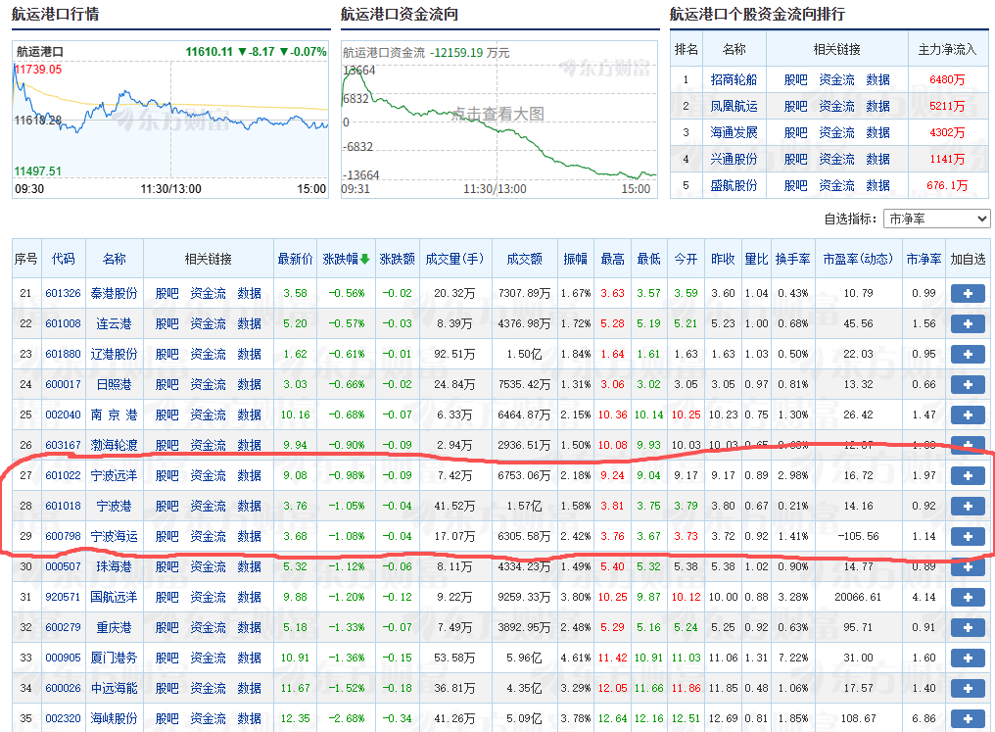
Task: Sort table by 量比 column header
Action: pyautogui.click(x=756, y=259)
